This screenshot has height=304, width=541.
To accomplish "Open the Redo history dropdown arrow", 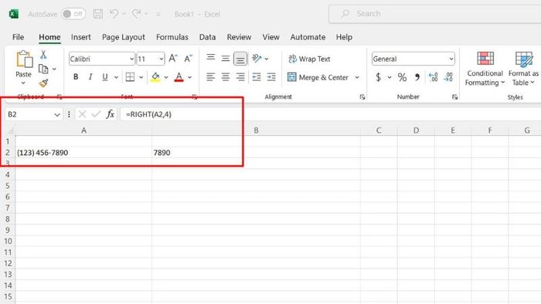I will tap(147, 14).
